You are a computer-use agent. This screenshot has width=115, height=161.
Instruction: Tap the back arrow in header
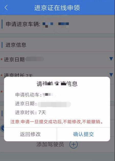point(6,8)
